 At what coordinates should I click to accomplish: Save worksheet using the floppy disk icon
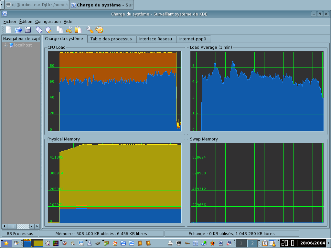(x=28, y=30)
